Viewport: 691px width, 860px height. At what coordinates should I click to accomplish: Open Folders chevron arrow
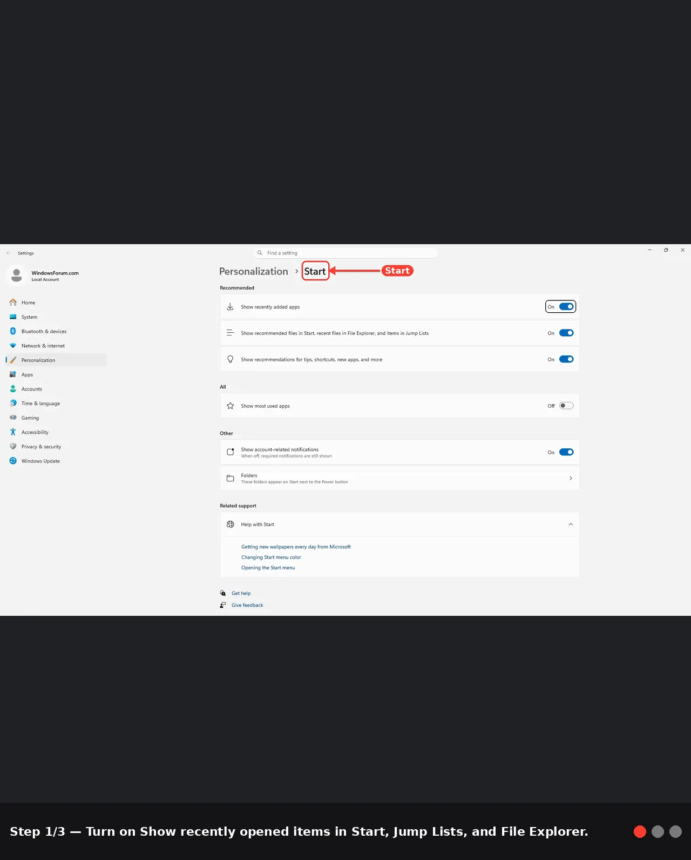[x=571, y=479]
